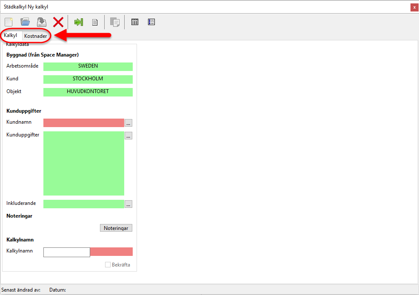Viewport: 419px width, 295px height.
Task: Switch to the Kostnader tab
Action: pos(36,36)
